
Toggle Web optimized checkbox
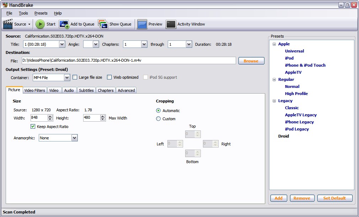tap(109, 77)
